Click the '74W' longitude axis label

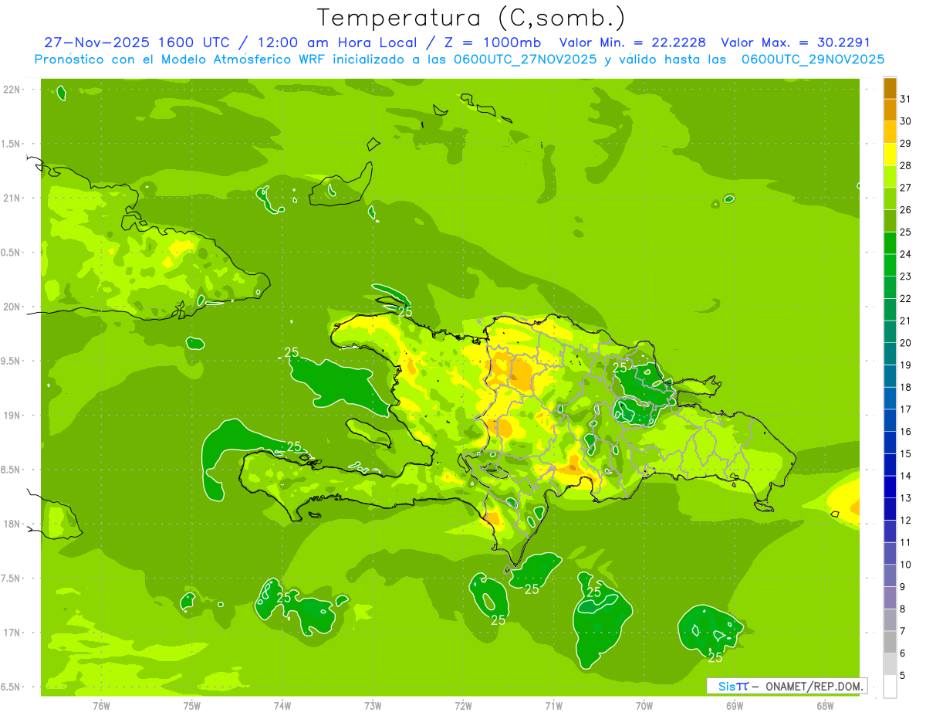point(282,705)
